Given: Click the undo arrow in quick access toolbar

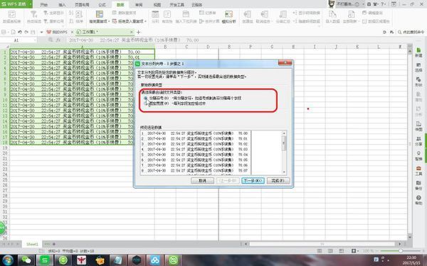Looking at the screenshot, I should pos(20,32).
